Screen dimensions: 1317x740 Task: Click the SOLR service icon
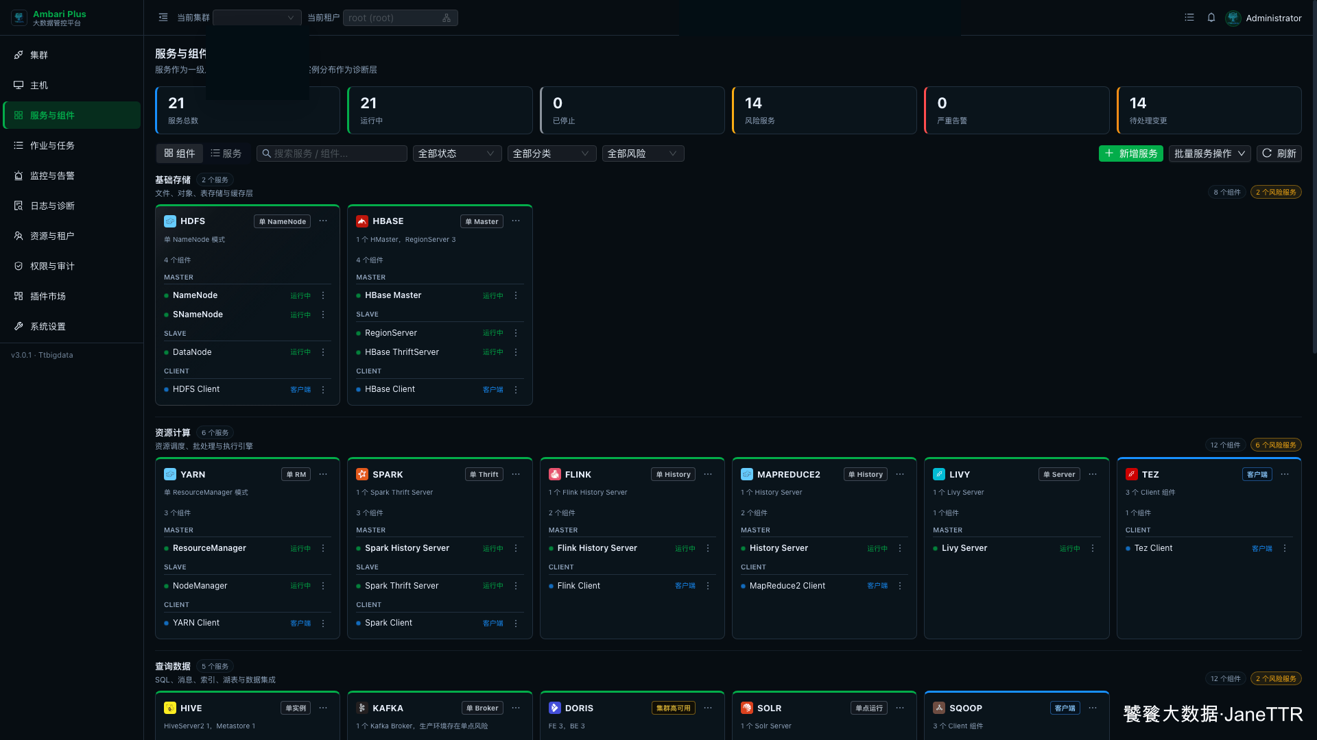point(747,708)
